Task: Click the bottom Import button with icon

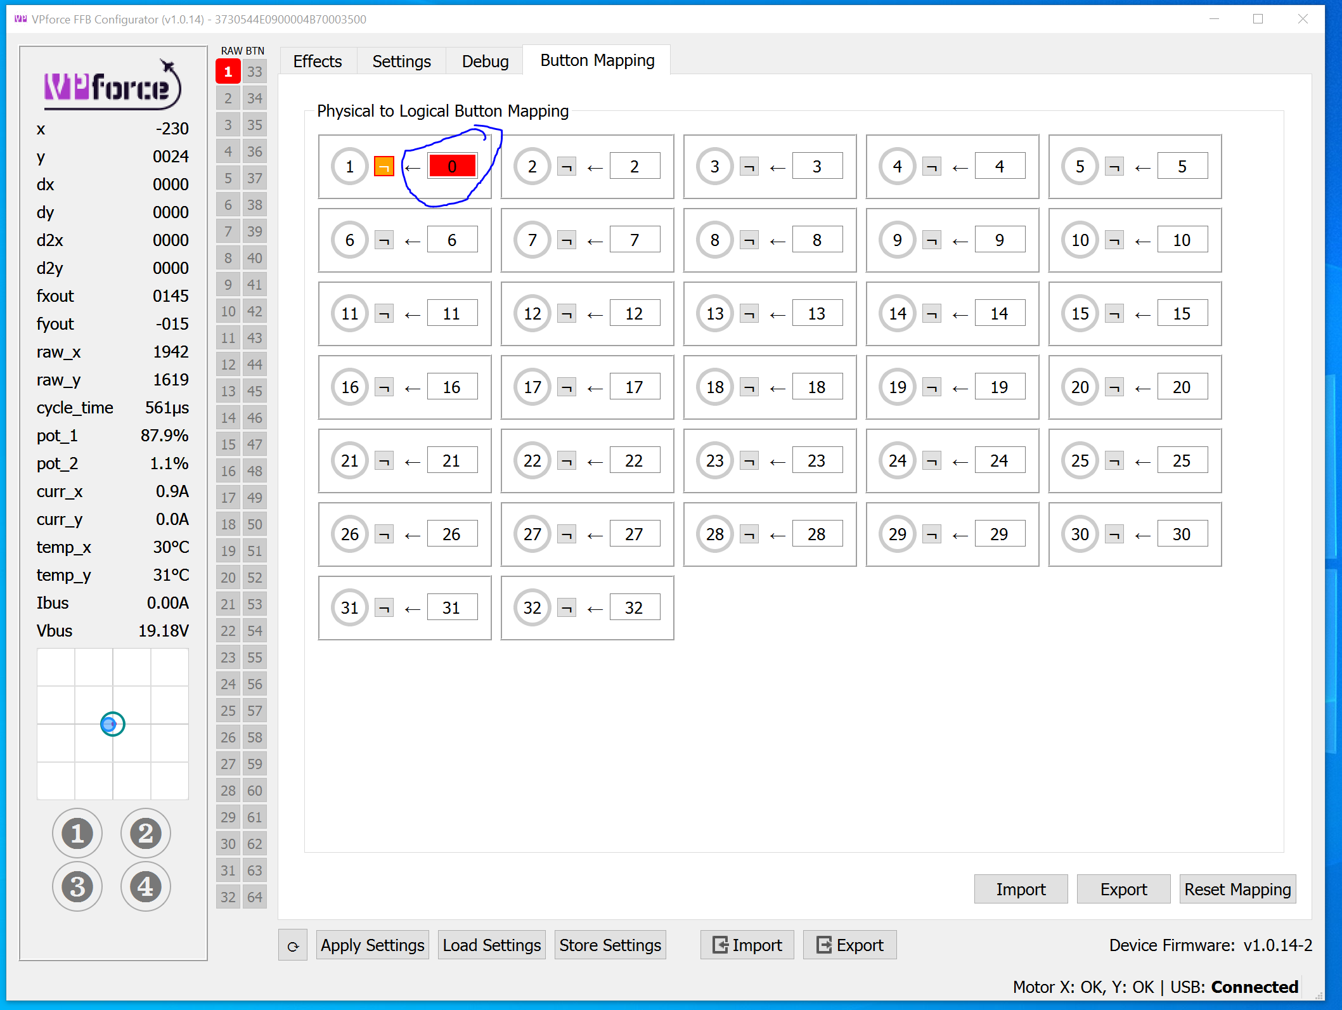Action: point(747,945)
